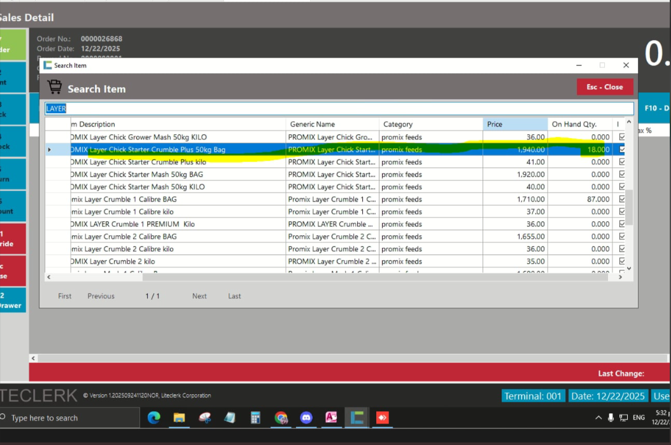The image size is (671, 445).
Task: Expand the hidden system tray icons chevron
Action: click(x=598, y=418)
